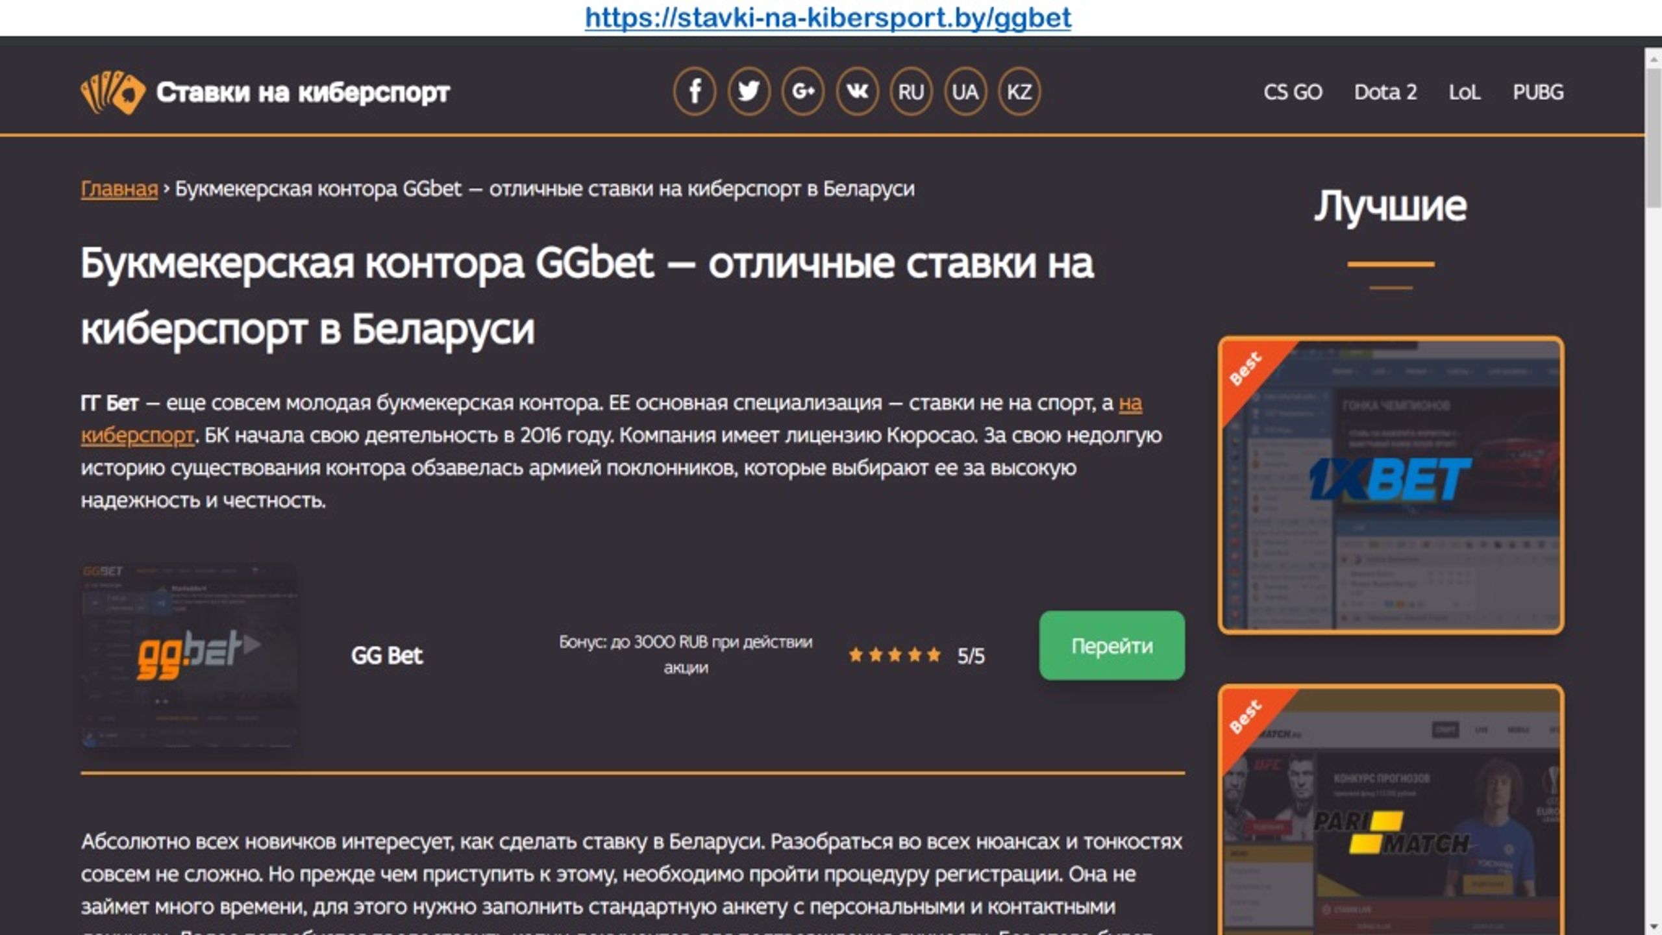Open the PUBG menu item
This screenshot has height=935, width=1662.
tap(1538, 92)
